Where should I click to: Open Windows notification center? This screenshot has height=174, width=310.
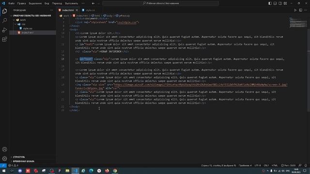coord(305,171)
